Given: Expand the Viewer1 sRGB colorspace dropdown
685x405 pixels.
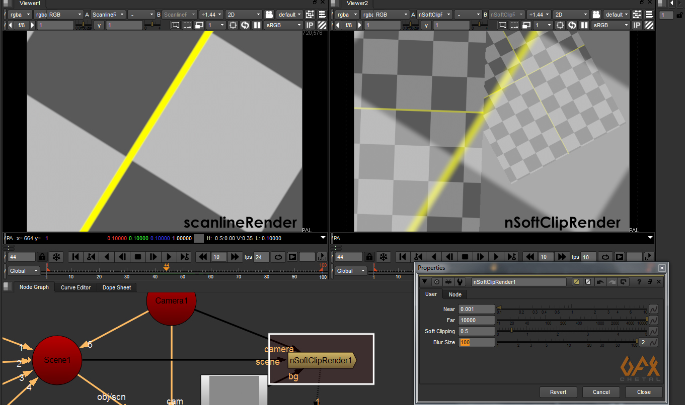Looking at the screenshot, I should pyautogui.click(x=283, y=25).
